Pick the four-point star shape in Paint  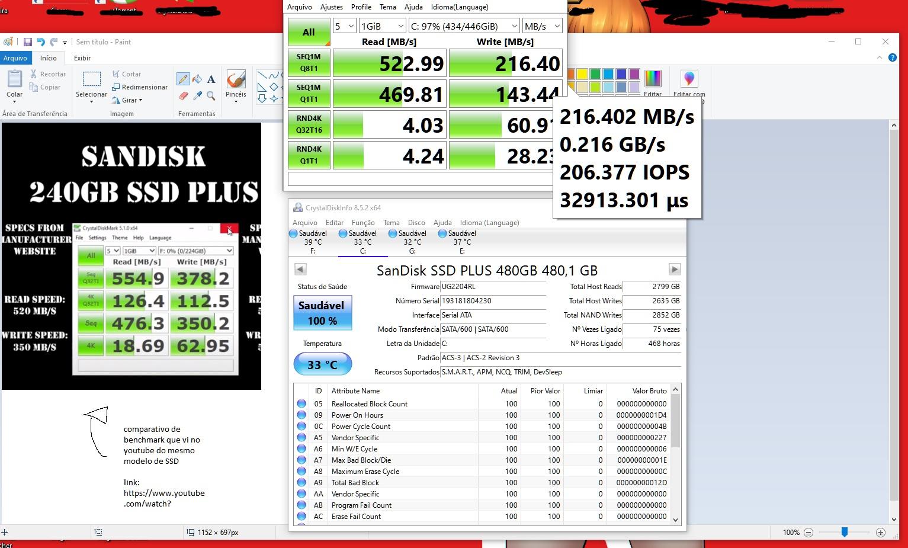[273, 98]
